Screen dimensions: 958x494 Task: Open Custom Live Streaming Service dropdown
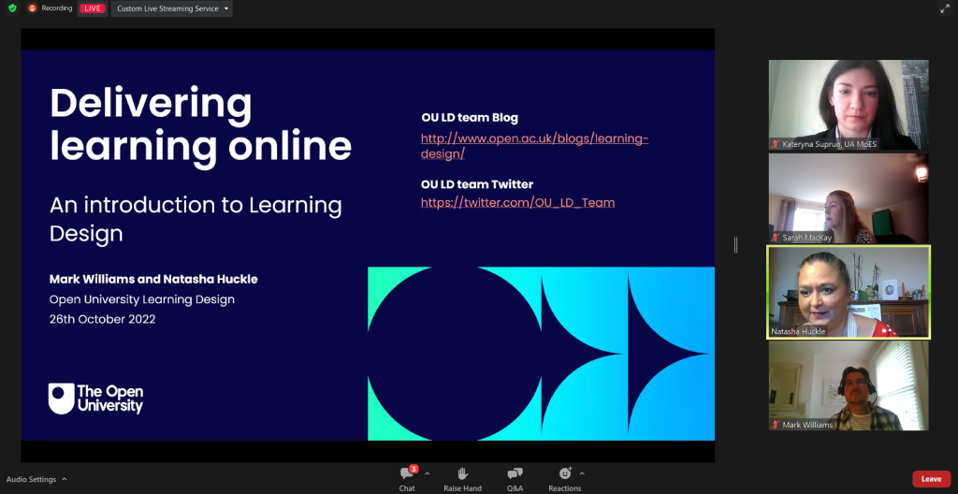click(x=172, y=8)
